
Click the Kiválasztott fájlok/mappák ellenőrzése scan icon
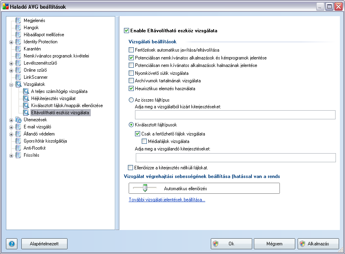26,106
